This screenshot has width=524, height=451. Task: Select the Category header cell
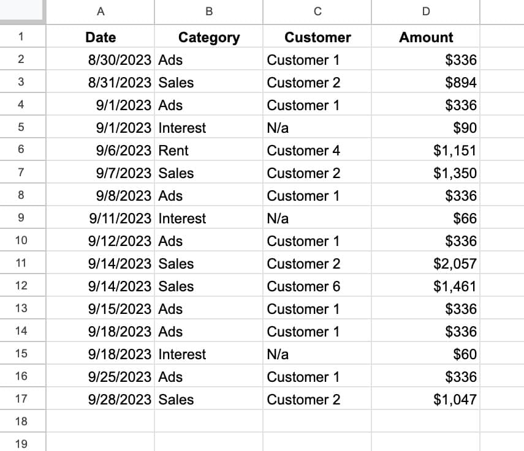(x=209, y=37)
